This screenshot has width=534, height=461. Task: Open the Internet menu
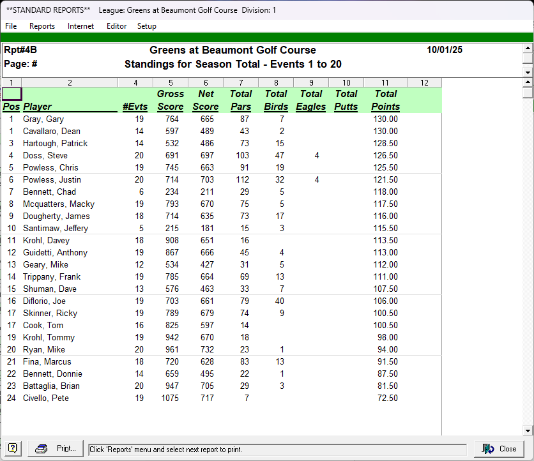click(80, 26)
